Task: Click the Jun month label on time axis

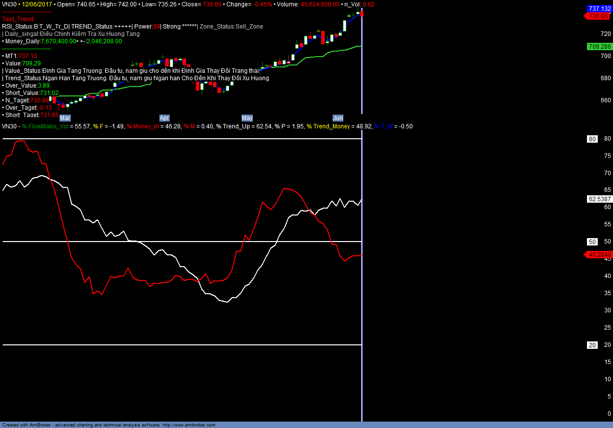Action: tap(338, 118)
